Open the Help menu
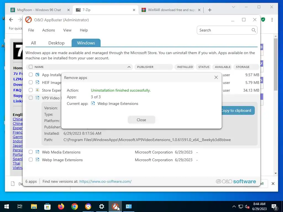283x212 pixels. [x=84, y=30]
